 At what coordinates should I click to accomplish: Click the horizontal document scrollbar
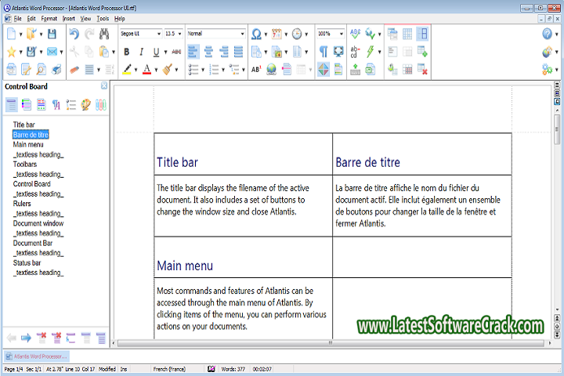click(331, 343)
